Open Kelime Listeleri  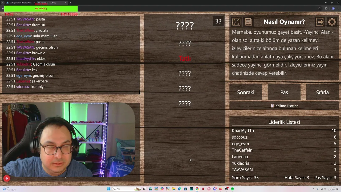click(284, 106)
